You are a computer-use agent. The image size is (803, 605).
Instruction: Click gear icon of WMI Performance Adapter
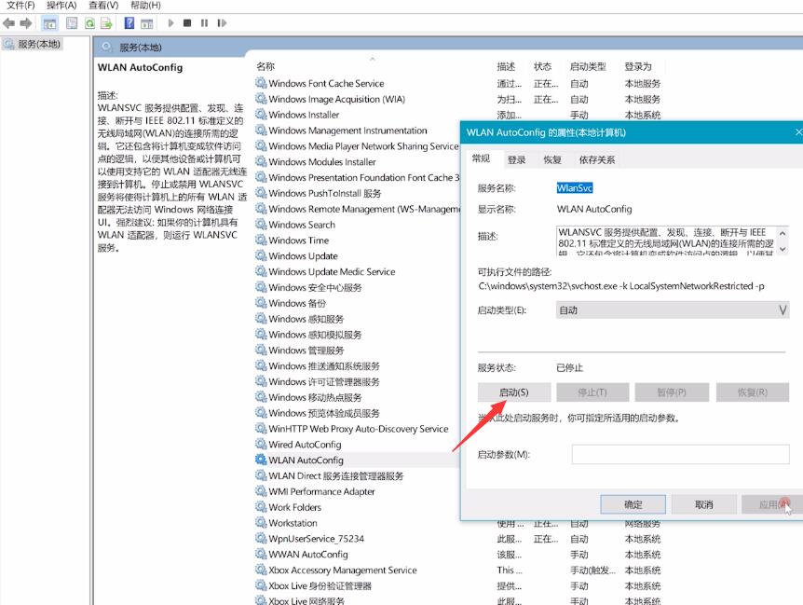(x=261, y=490)
